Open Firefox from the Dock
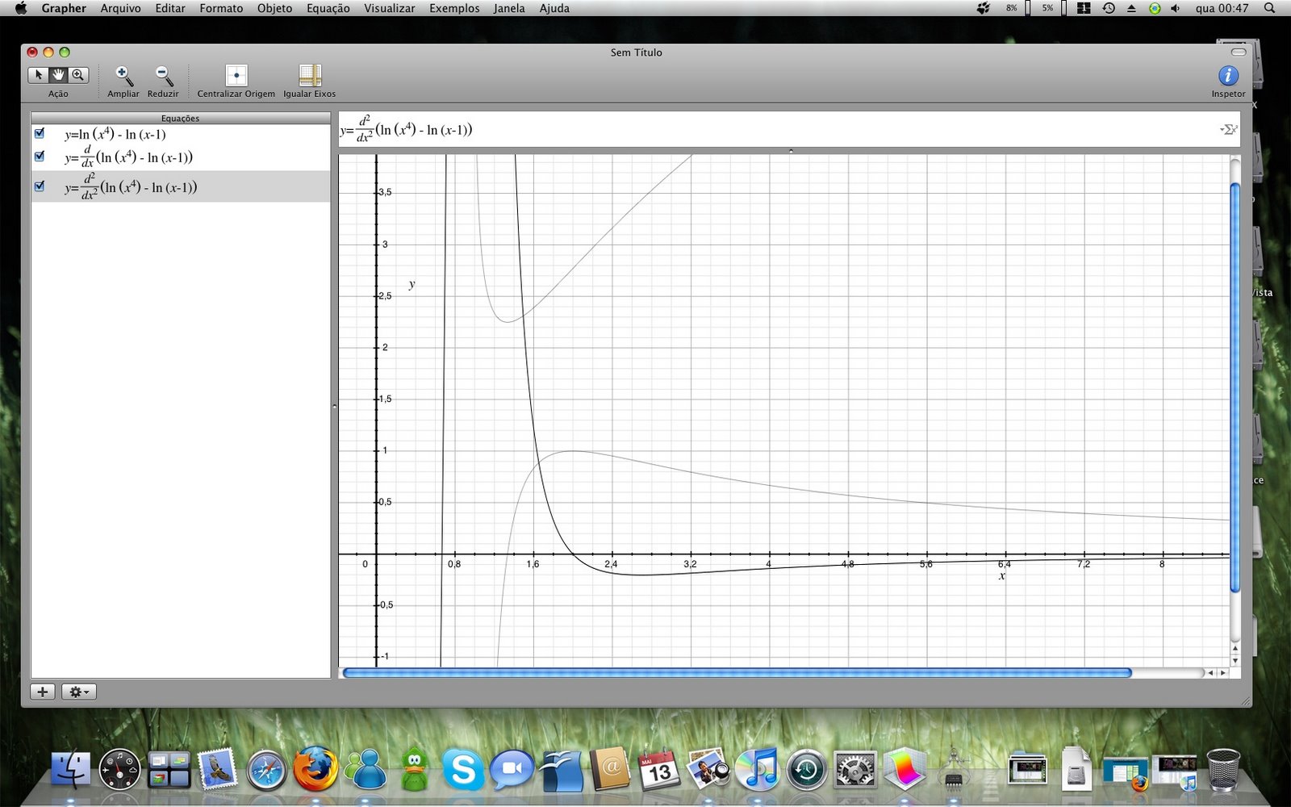This screenshot has width=1291, height=807. click(x=315, y=769)
